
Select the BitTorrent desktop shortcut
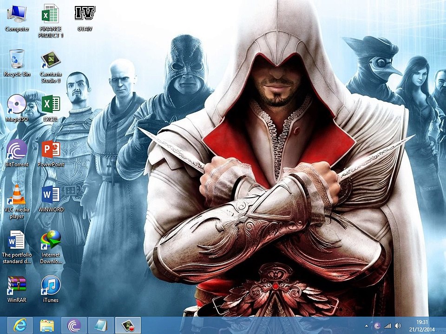point(17,154)
